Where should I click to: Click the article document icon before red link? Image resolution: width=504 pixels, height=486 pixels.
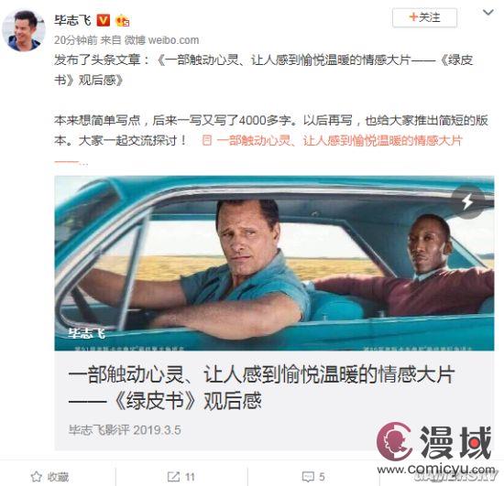[207, 141]
